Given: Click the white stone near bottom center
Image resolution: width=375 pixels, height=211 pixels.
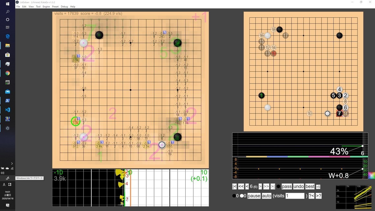Looking at the screenshot, I should point(162,145).
